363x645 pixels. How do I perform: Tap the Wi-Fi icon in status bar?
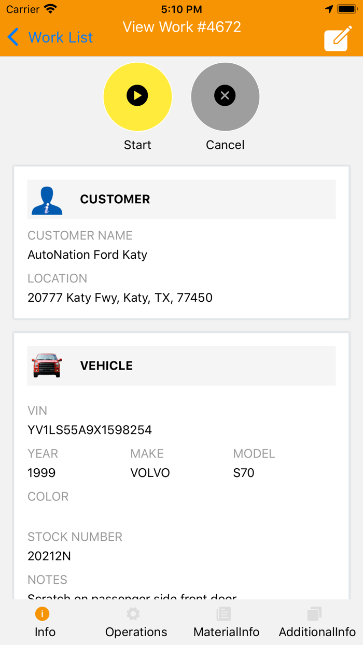tap(50, 8)
